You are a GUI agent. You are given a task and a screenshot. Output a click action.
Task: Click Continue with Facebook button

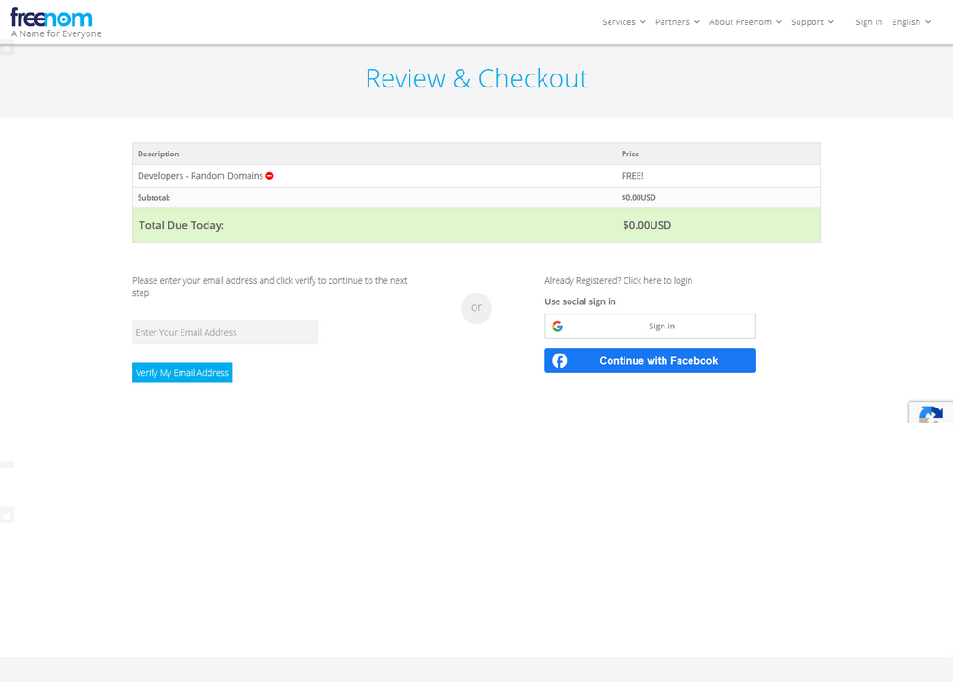(650, 360)
